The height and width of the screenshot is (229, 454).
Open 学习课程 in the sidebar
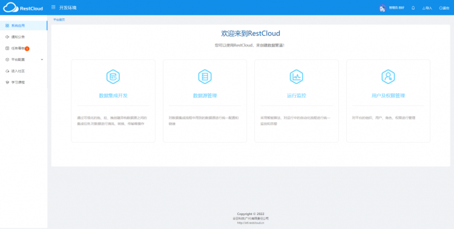pyautogui.click(x=24, y=82)
